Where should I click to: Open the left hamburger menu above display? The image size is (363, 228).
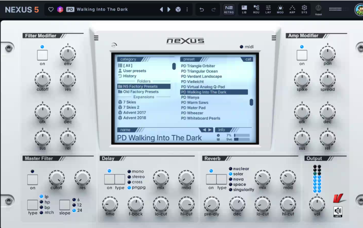96,38
